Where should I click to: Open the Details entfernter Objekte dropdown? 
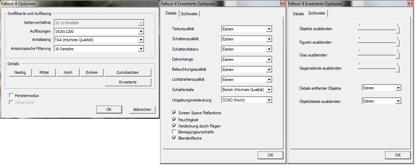[382, 88]
